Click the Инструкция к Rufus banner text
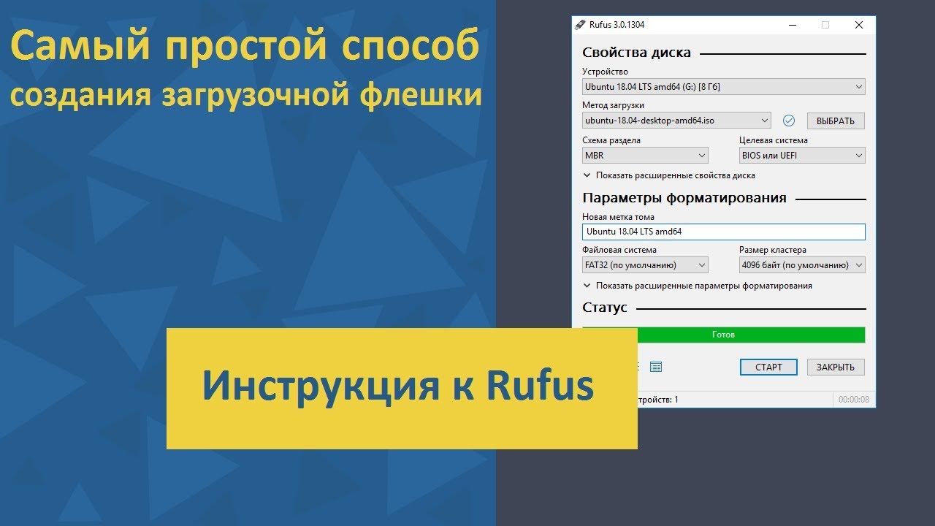Screen dimensions: 935x526 point(398,386)
